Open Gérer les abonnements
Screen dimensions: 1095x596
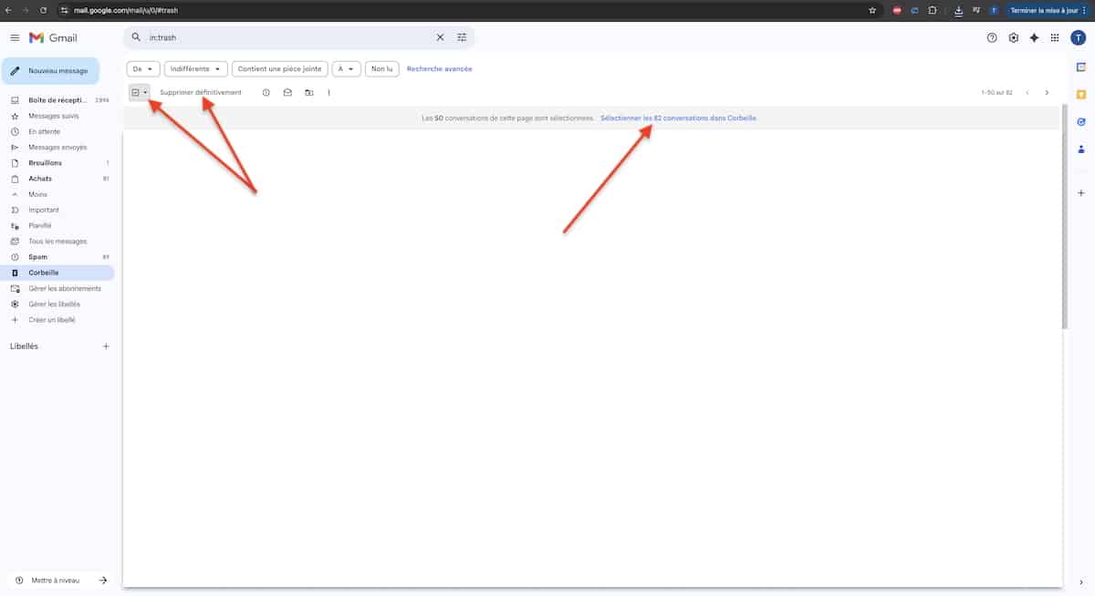pyautogui.click(x=57, y=288)
